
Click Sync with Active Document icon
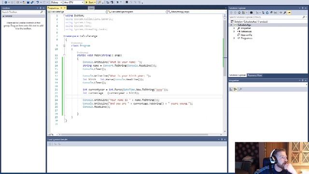pyautogui.click(x=263, y=13)
